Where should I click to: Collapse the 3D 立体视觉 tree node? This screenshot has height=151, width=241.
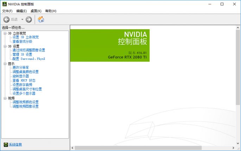click(5, 33)
